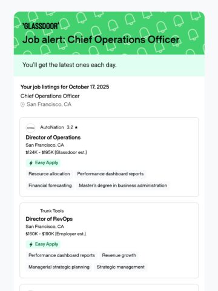Click the Strategic management tag
218x291 pixels.
pyautogui.click(x=121, y=267)
